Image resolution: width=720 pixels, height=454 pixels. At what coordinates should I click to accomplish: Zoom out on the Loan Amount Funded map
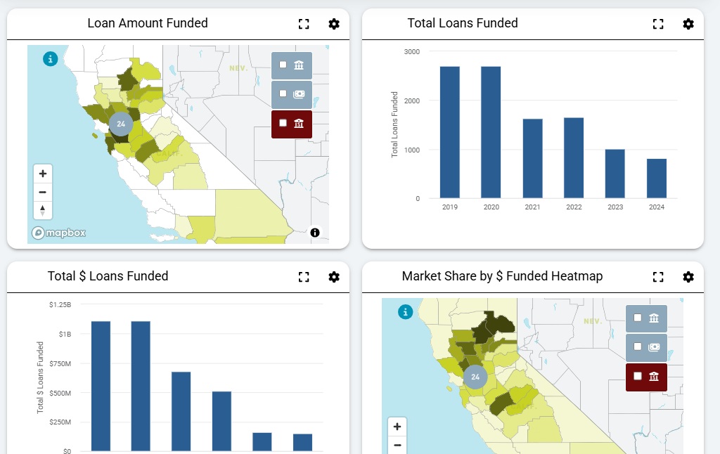coord(43,192)
